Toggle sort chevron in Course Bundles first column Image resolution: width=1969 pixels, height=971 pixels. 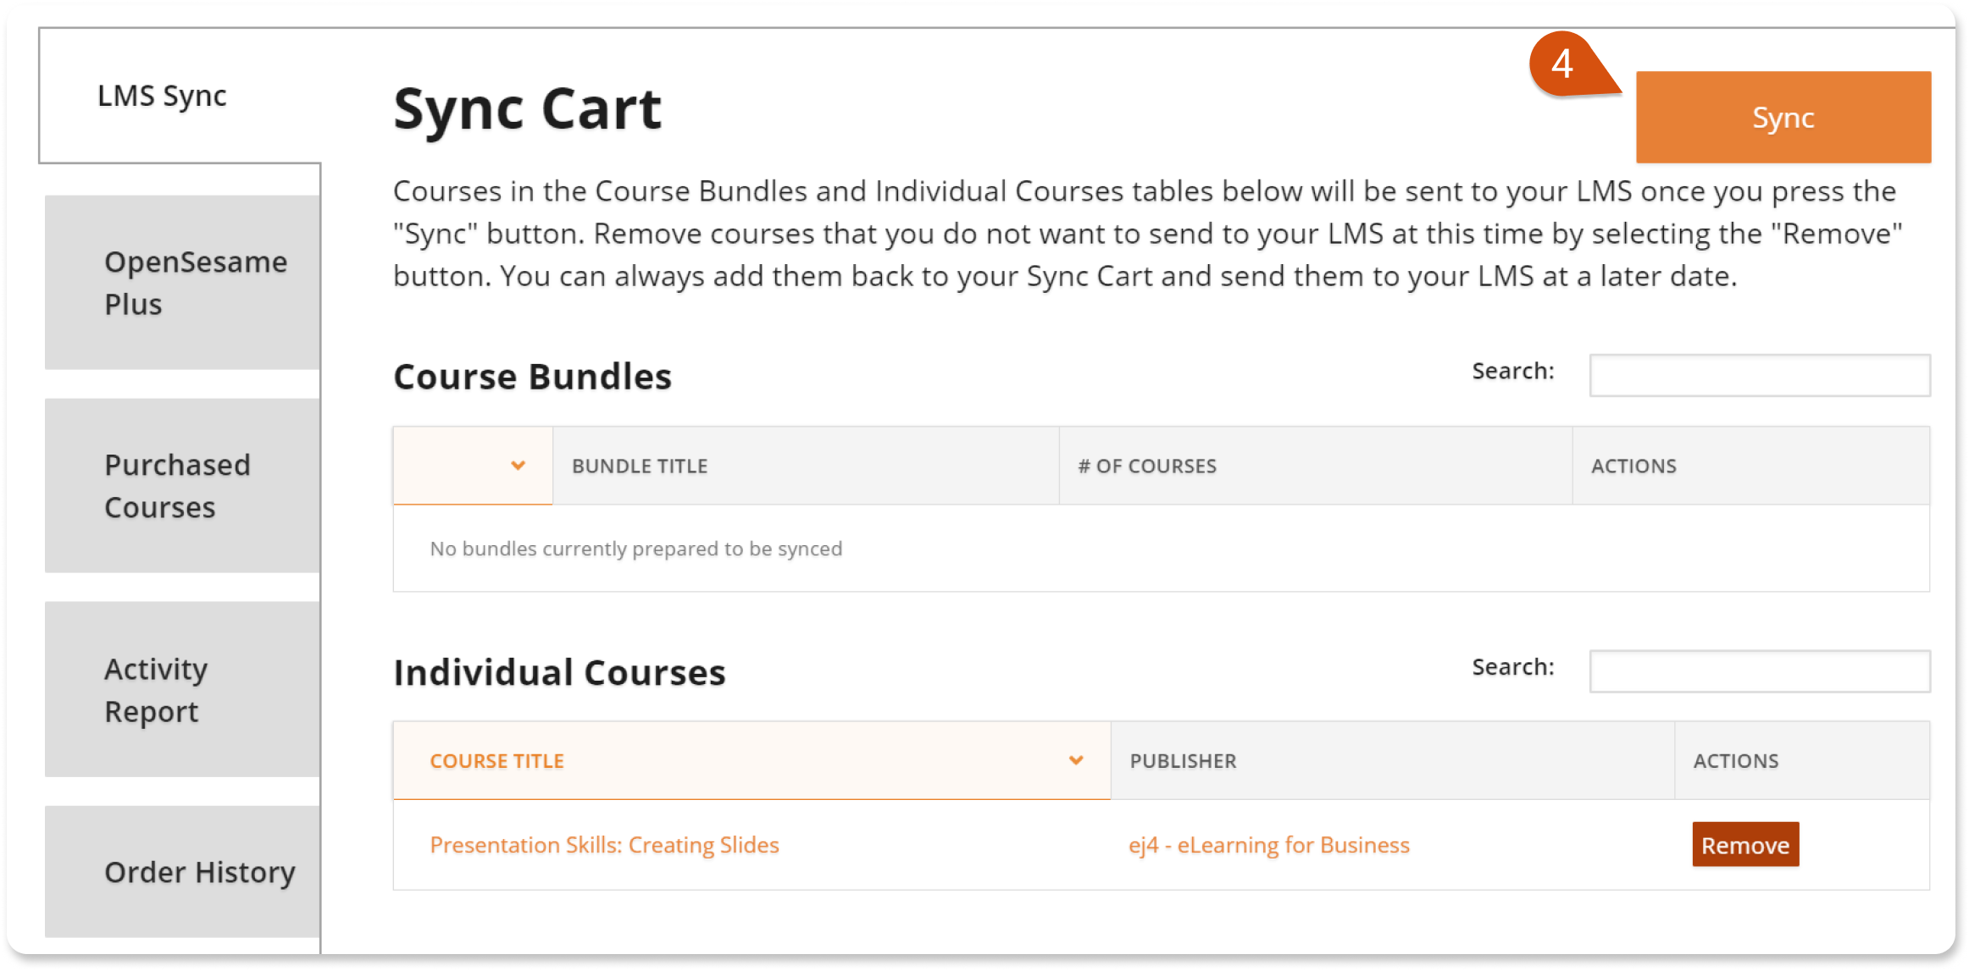click(x=518, y=466)
